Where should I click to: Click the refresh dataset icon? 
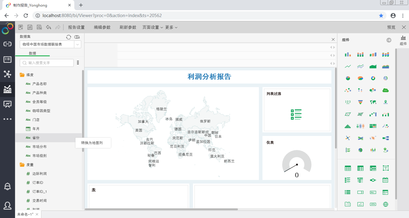click(x=69, y=37)
